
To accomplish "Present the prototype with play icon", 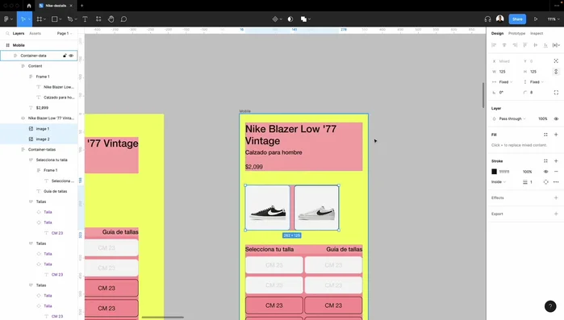I will tap(536, 19).
